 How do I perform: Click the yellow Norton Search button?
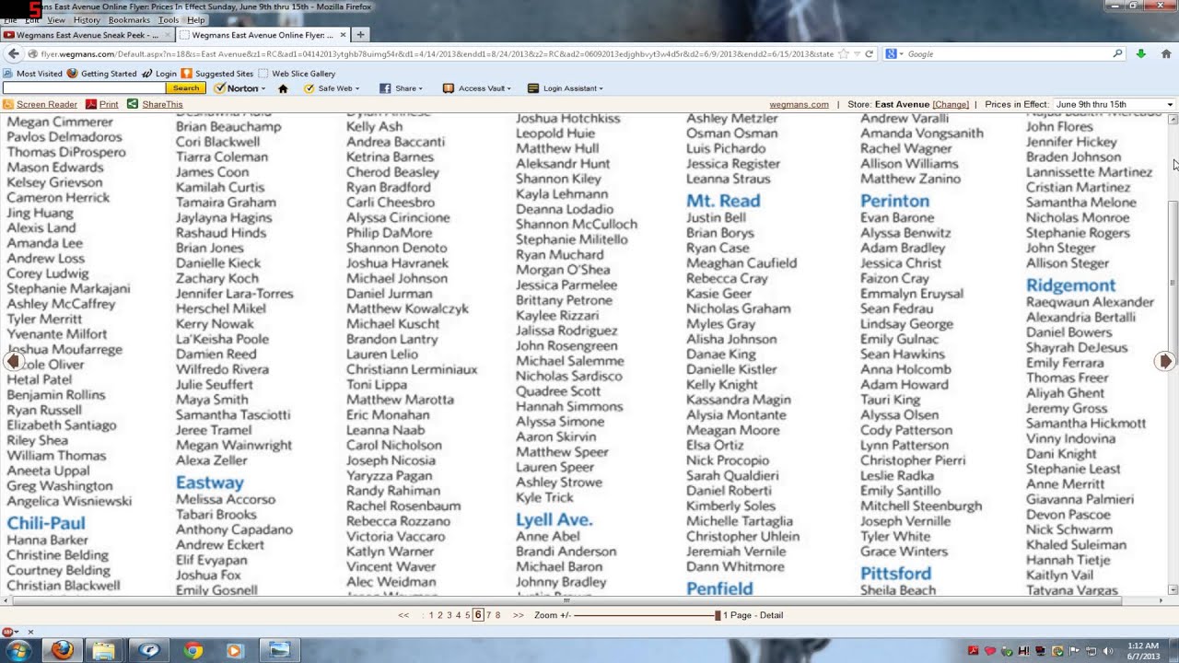[x=185, y=88]
